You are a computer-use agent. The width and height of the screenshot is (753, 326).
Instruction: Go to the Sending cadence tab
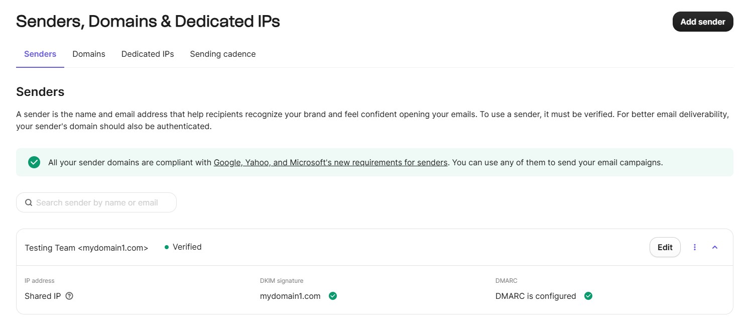(x=222, y=54)
